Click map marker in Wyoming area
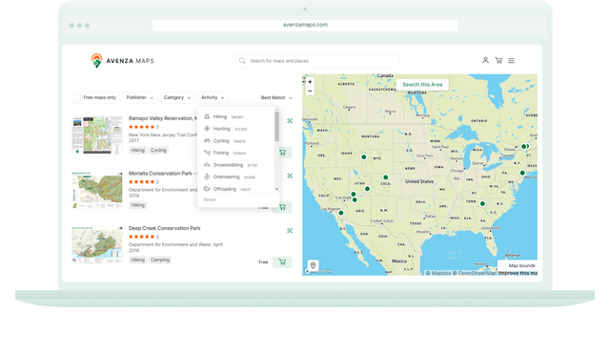This screenshot has height=352, width=610. [363, 156]
